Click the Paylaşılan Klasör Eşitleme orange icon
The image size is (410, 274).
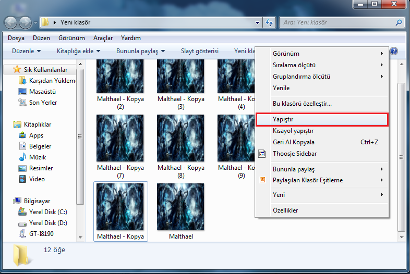click(x=262, y=180)
